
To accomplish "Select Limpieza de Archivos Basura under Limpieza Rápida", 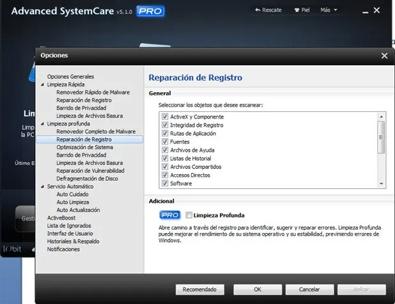I will click(x=89, y=116).
